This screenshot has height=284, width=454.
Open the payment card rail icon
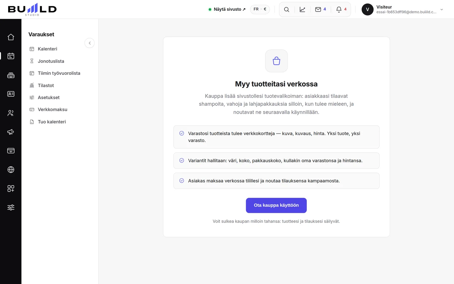tap(11, 151)
